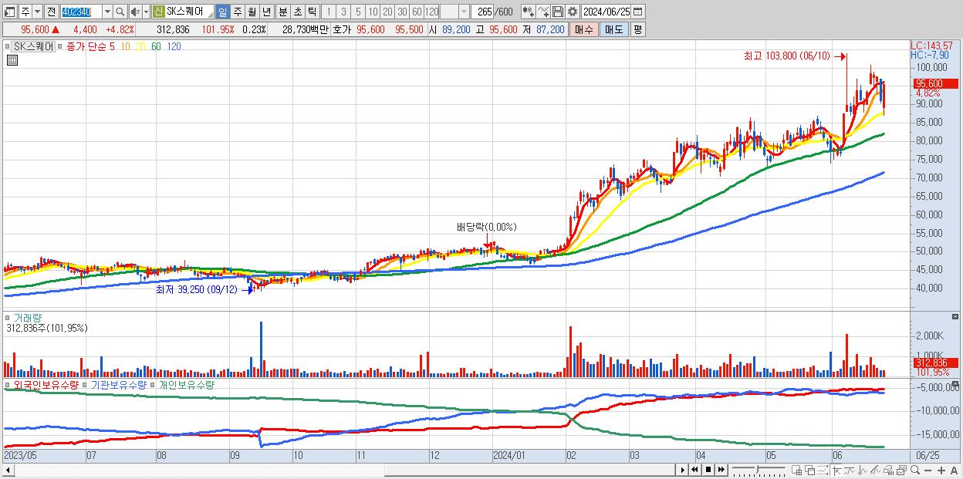Click the overlapping windows icon

[810, 470]
